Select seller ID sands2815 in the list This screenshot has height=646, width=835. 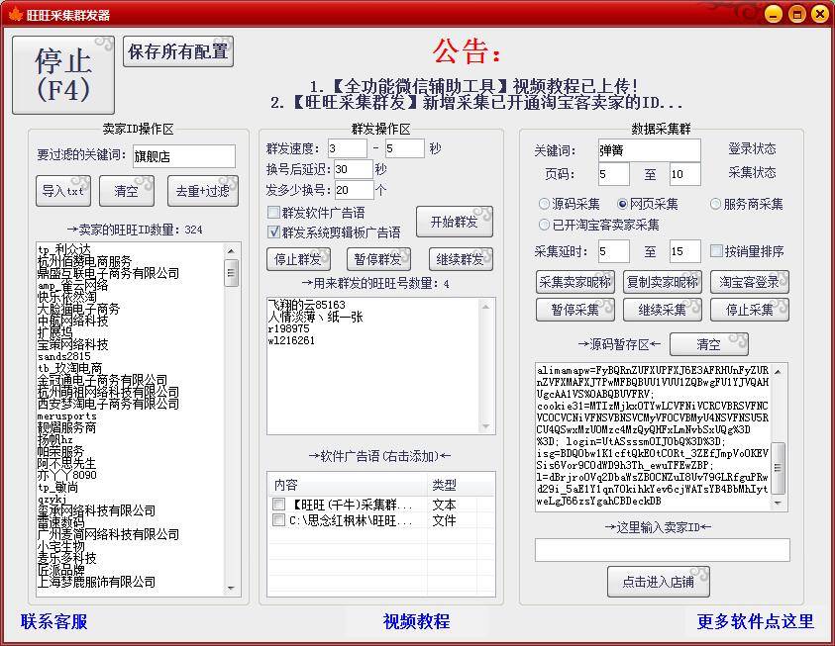[64, 356]
